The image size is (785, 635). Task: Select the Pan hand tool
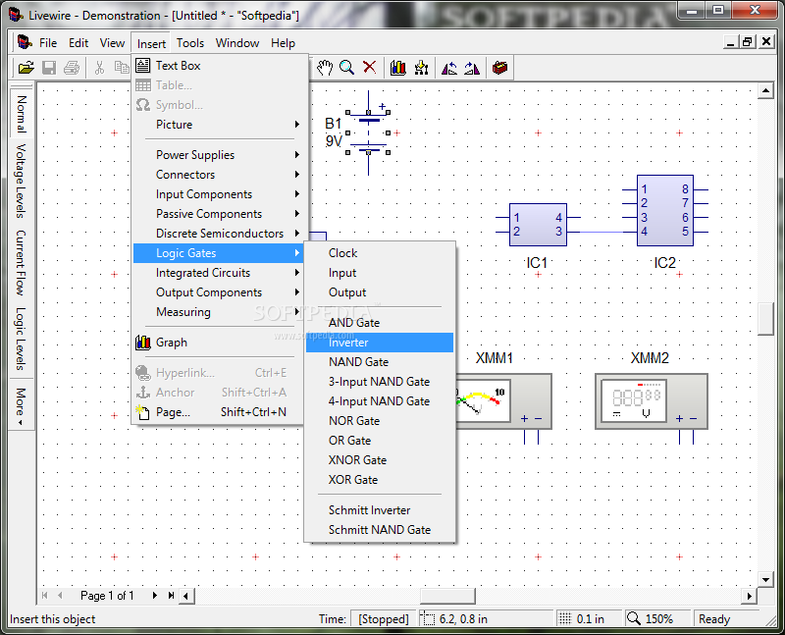[x=325, y=68]
